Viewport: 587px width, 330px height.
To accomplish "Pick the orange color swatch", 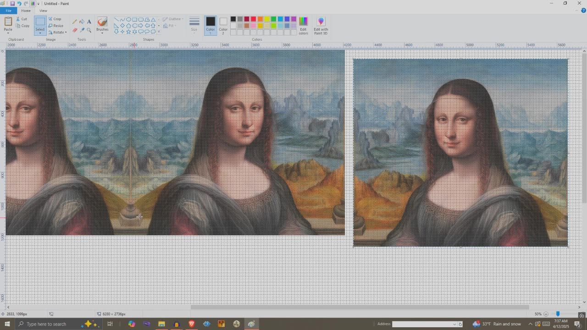I will coord(260,19).
